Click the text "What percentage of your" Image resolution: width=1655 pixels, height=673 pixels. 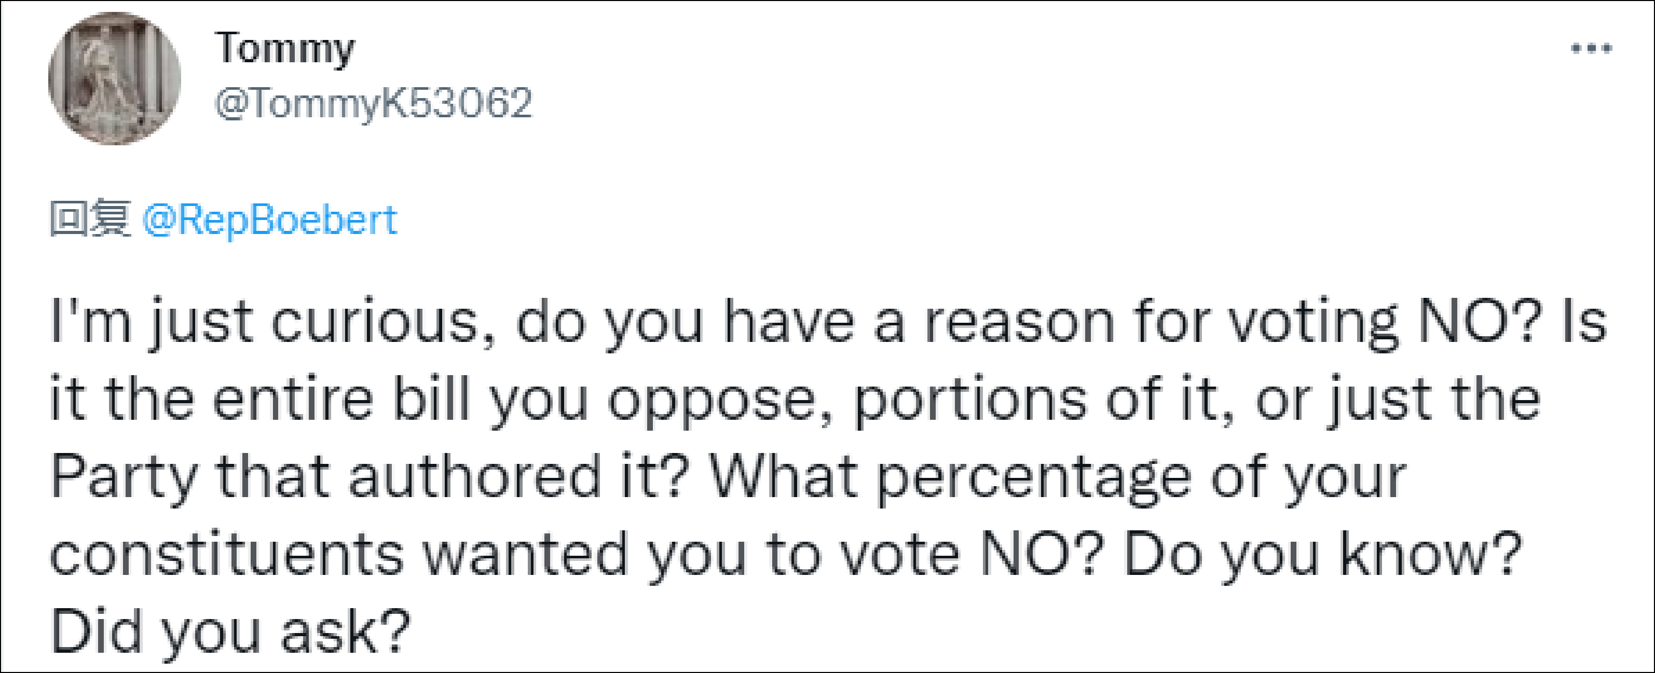pos(1057,476)
